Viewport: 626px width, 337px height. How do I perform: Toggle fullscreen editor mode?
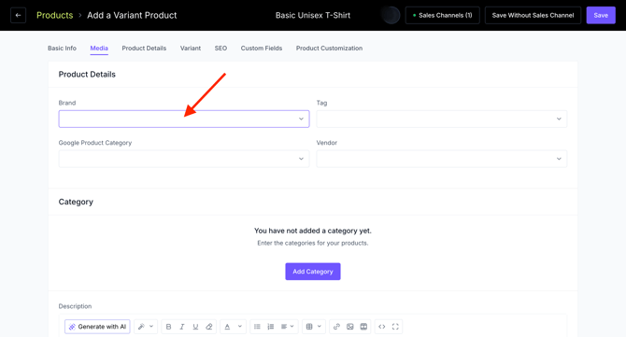point(395,327)
